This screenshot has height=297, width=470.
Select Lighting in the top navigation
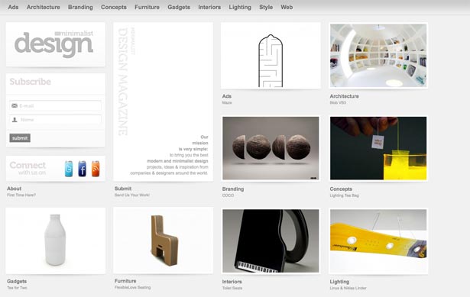click(x=240, y=7)
